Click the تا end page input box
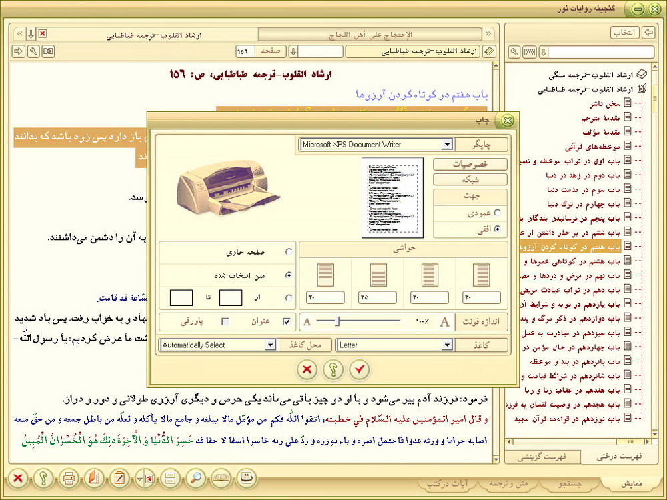Viewport: 667px width, 500px height. click(181, 297)
